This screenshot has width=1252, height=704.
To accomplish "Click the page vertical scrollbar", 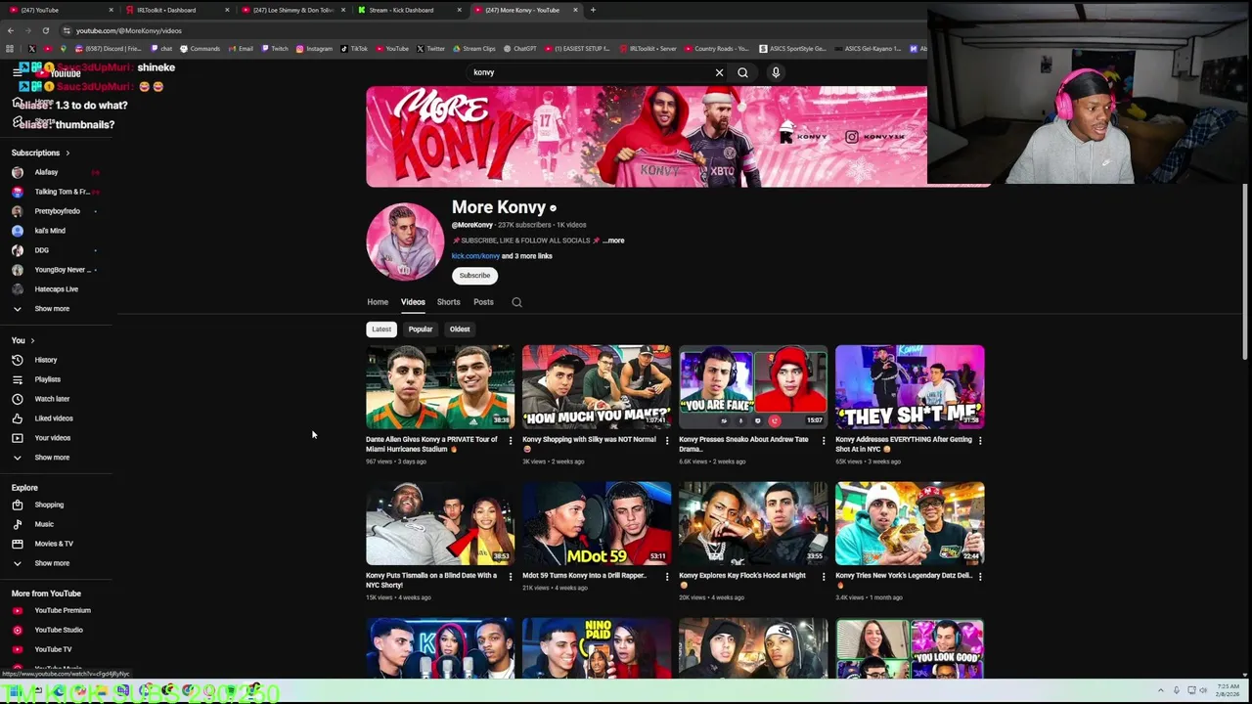I will [x=1245, y=270].
